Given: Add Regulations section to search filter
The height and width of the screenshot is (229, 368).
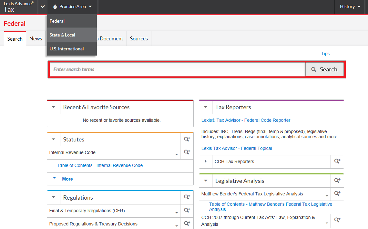Looking at the screenshot, I should click(187, 197).
